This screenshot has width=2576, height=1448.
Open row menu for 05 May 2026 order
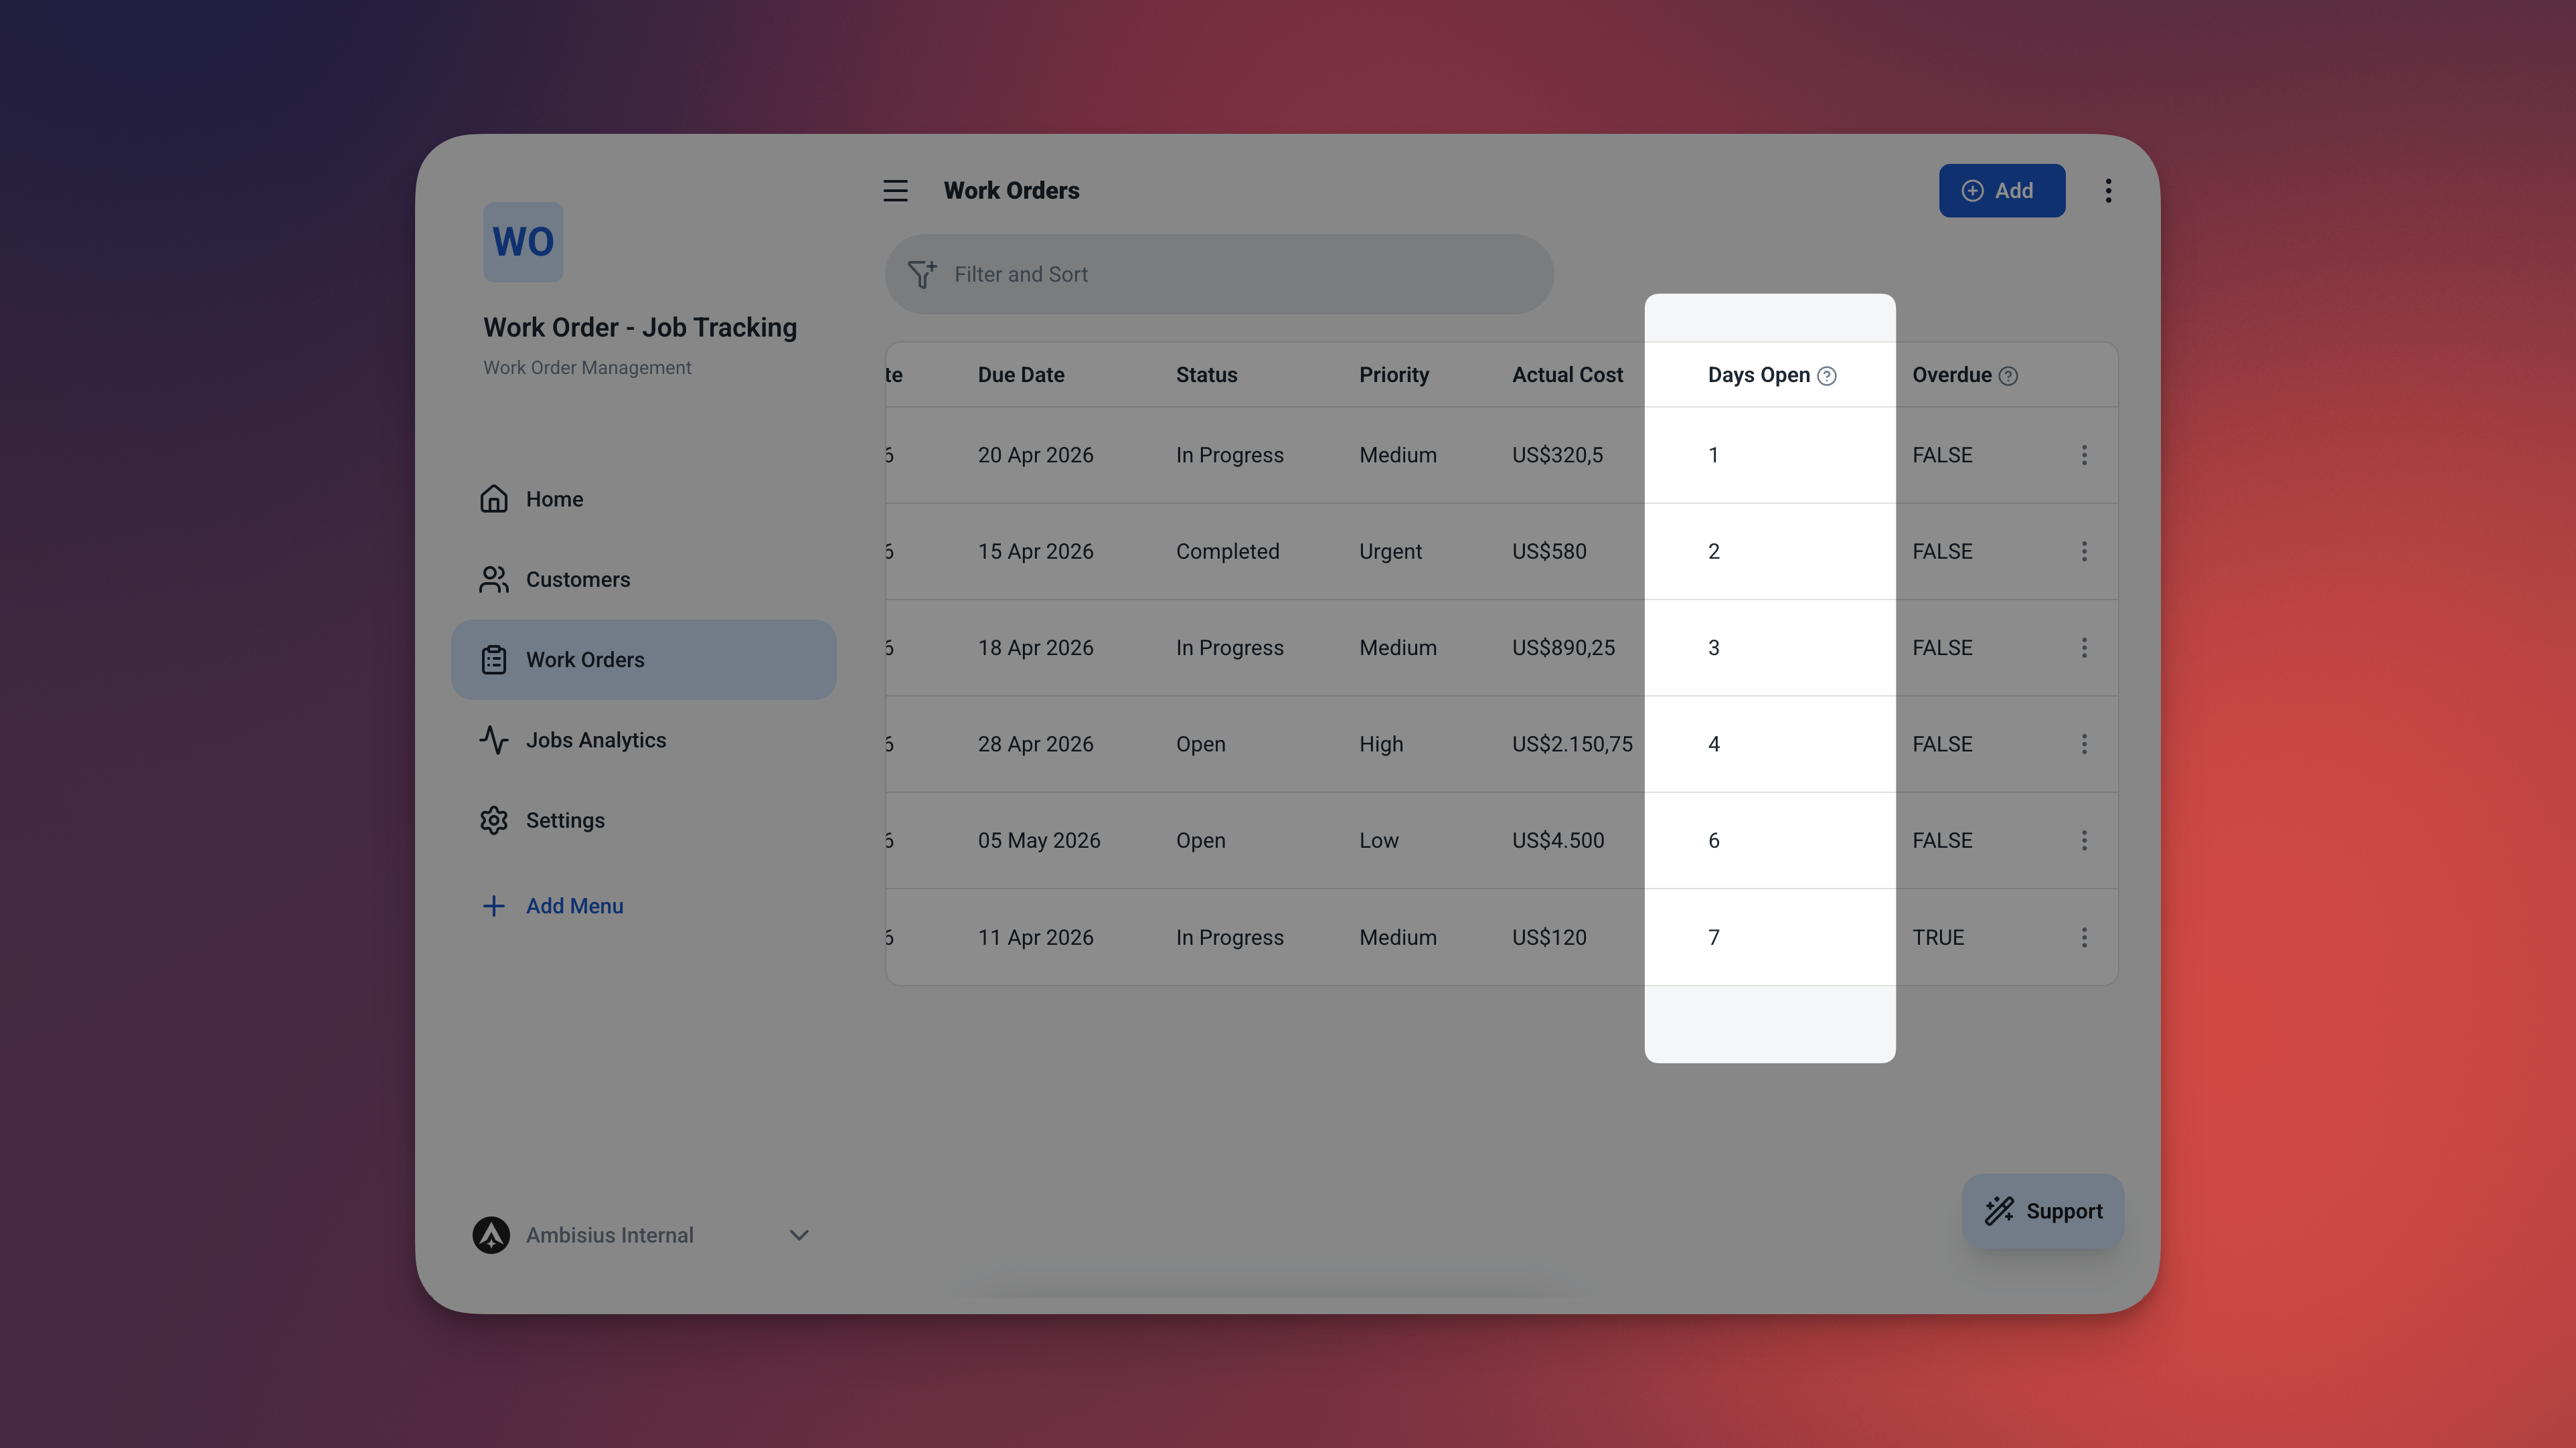pos(2084,840)
